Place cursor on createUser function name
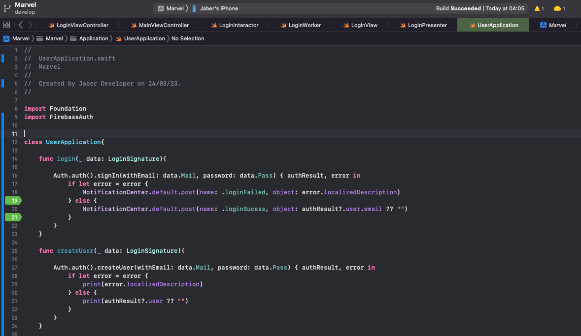The width and height of the screenshot is (581, 336). point(74,251)
